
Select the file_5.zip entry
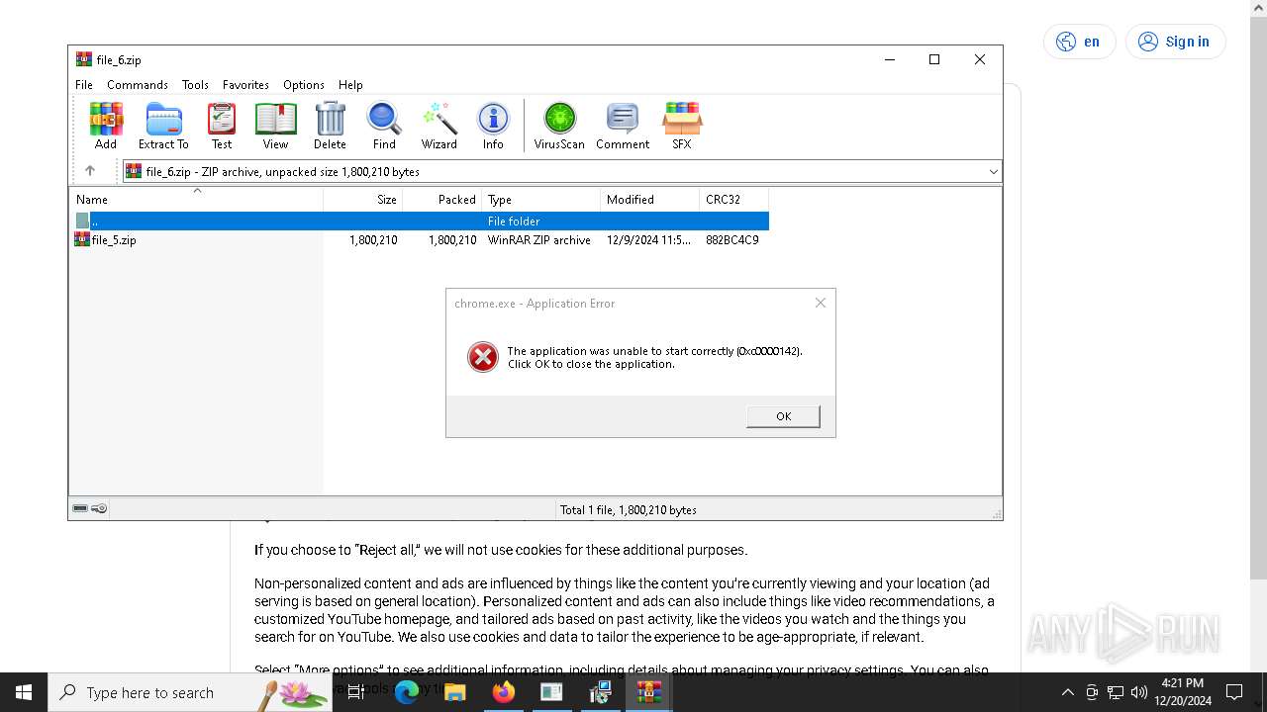point(420,240)
